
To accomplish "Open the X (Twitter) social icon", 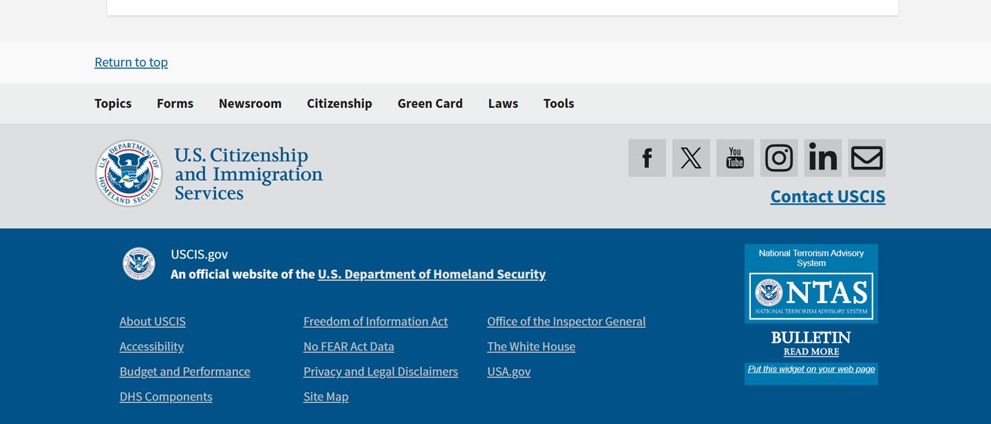I will click(x=691, y=158).
